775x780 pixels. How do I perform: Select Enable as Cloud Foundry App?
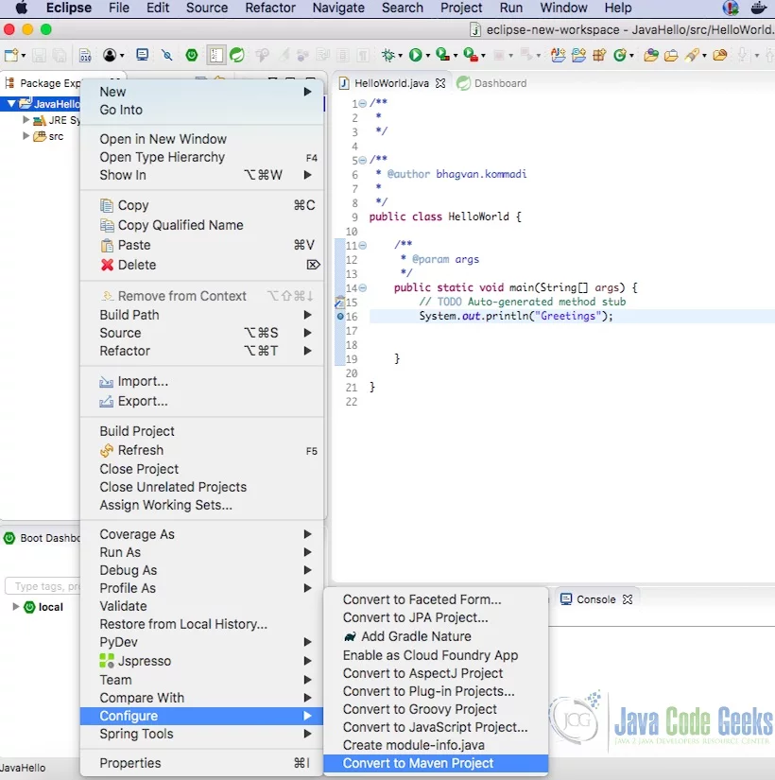pyautogui.click(x=436, y=655)
